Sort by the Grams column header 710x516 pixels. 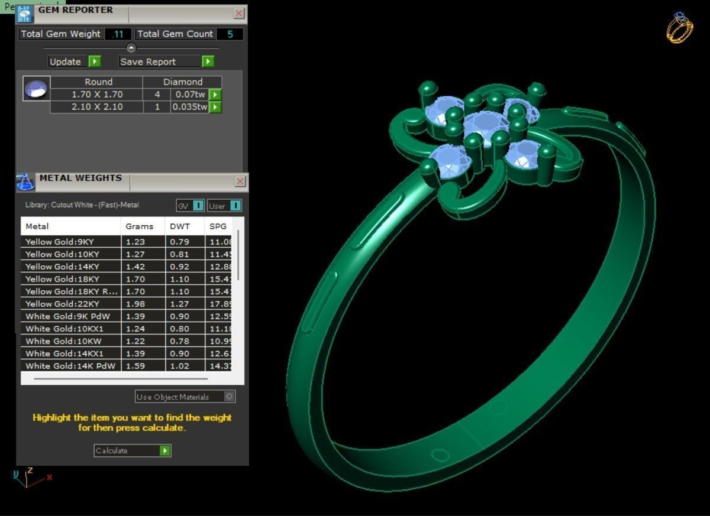[143, 226]
